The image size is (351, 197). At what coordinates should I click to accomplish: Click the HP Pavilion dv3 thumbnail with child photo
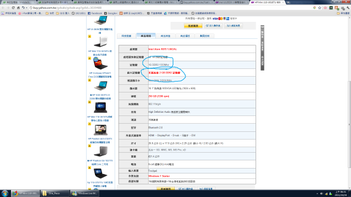click(100, 130)
